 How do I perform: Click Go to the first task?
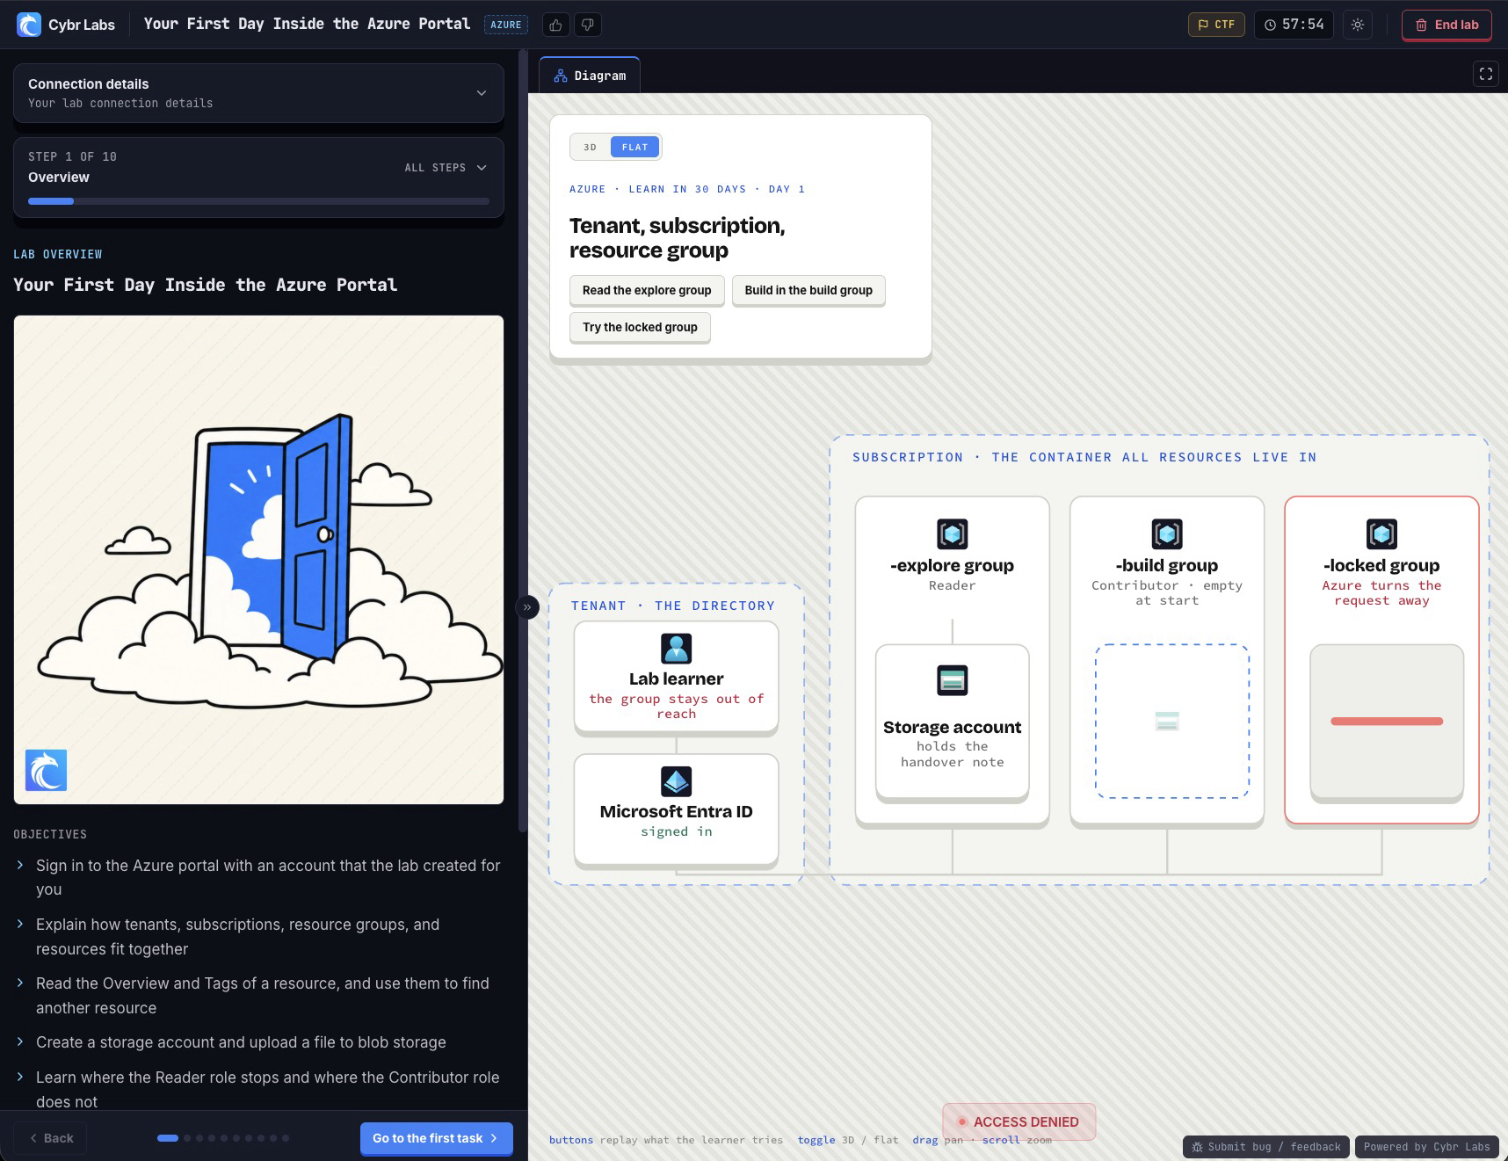point(436,1138)
